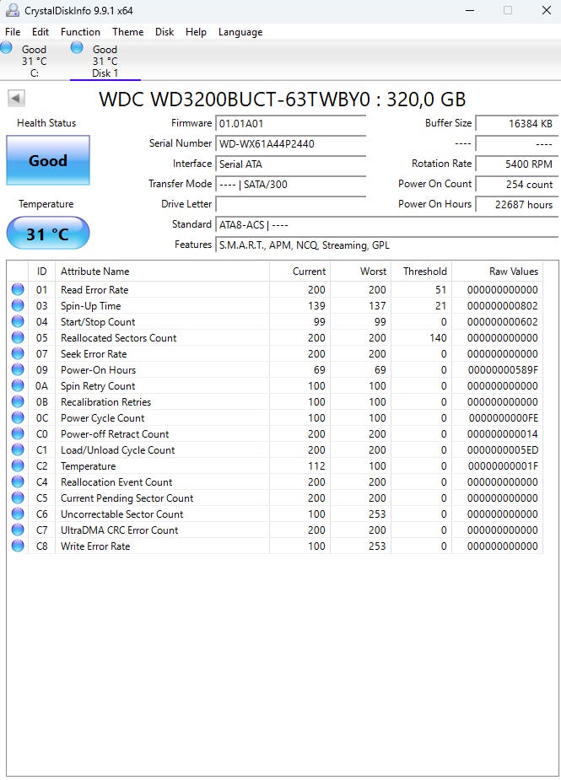This screenshot has width=561, height=780.
Task: Click status orb for Spin Retry Count
Action: point(18,385)
